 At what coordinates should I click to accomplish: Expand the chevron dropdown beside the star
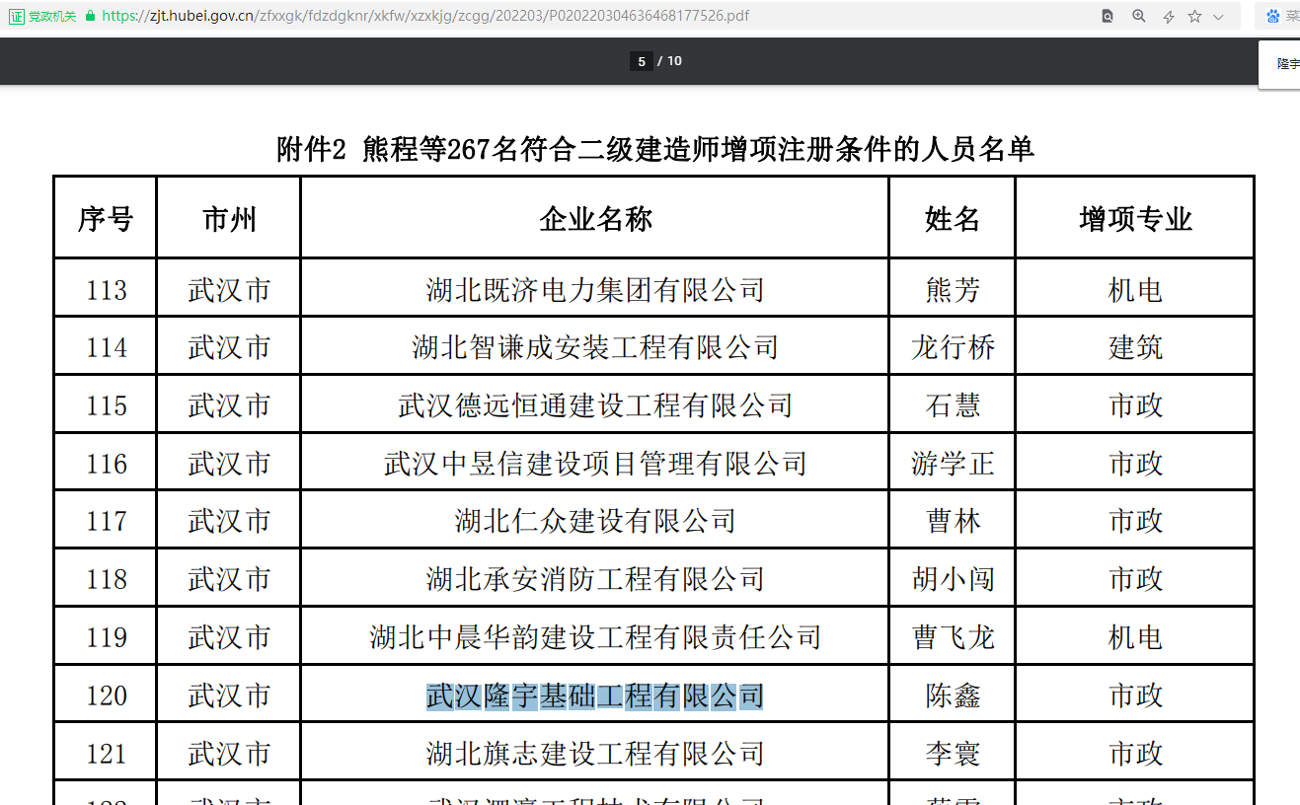pyautogui.click(x=1218, y=17)
